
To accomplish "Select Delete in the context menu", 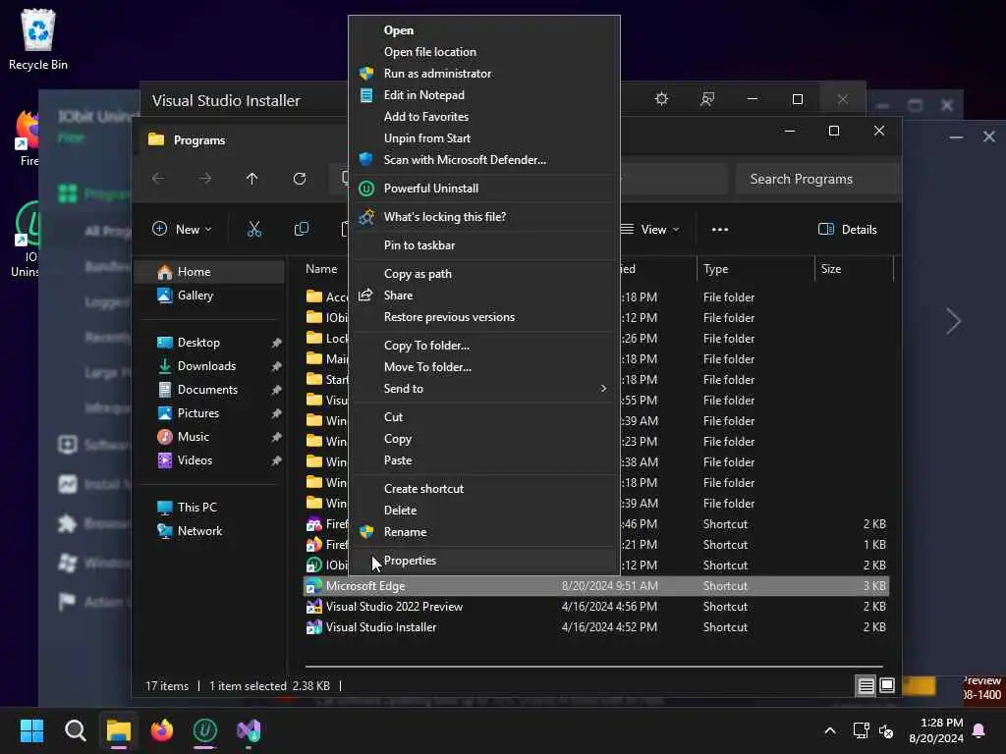I will pyautogui.click(x=400, y=511).
